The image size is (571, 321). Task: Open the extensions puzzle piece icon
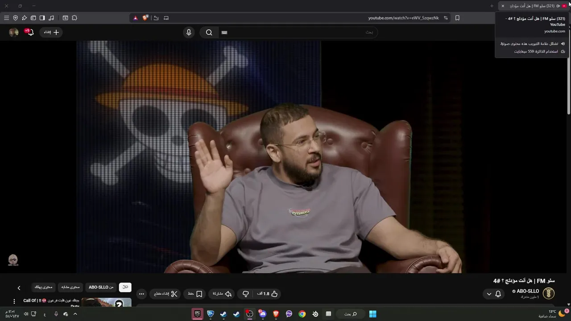pyautogui.click(x=74, y=18)
